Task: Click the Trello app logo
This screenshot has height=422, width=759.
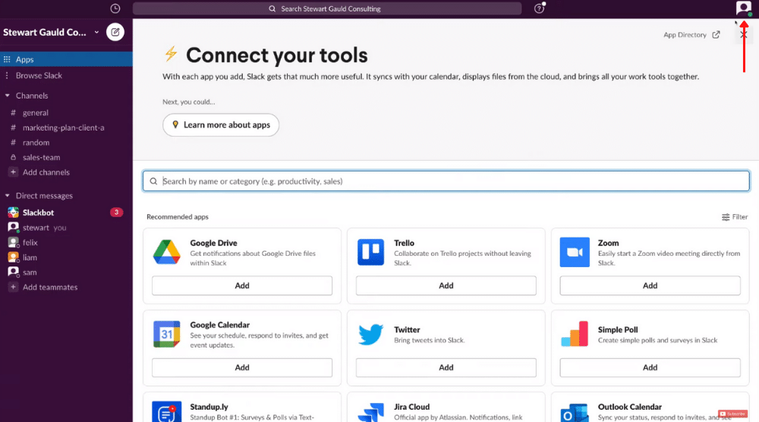Action: (371, 252)
